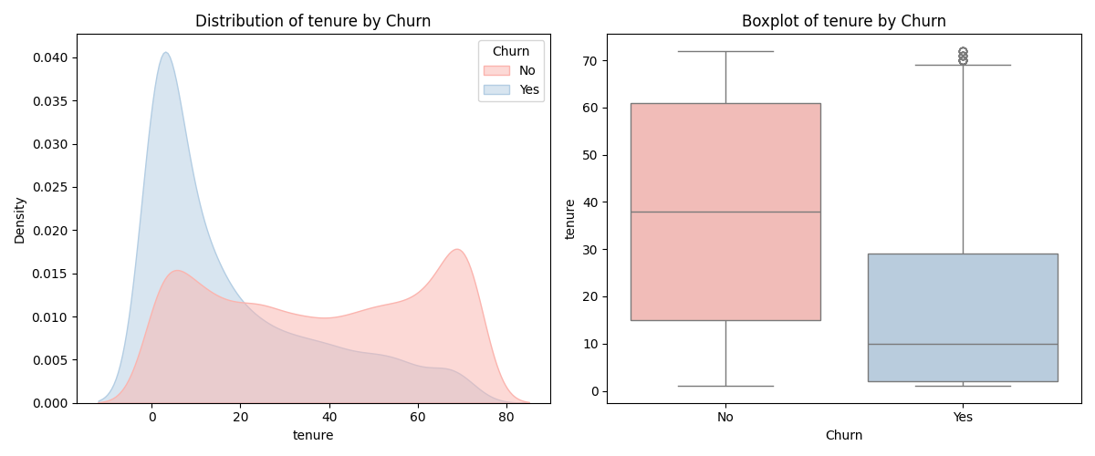Click the median line inside the 'Yes' box
This screenshot has height=456, width=1095.
963,344
